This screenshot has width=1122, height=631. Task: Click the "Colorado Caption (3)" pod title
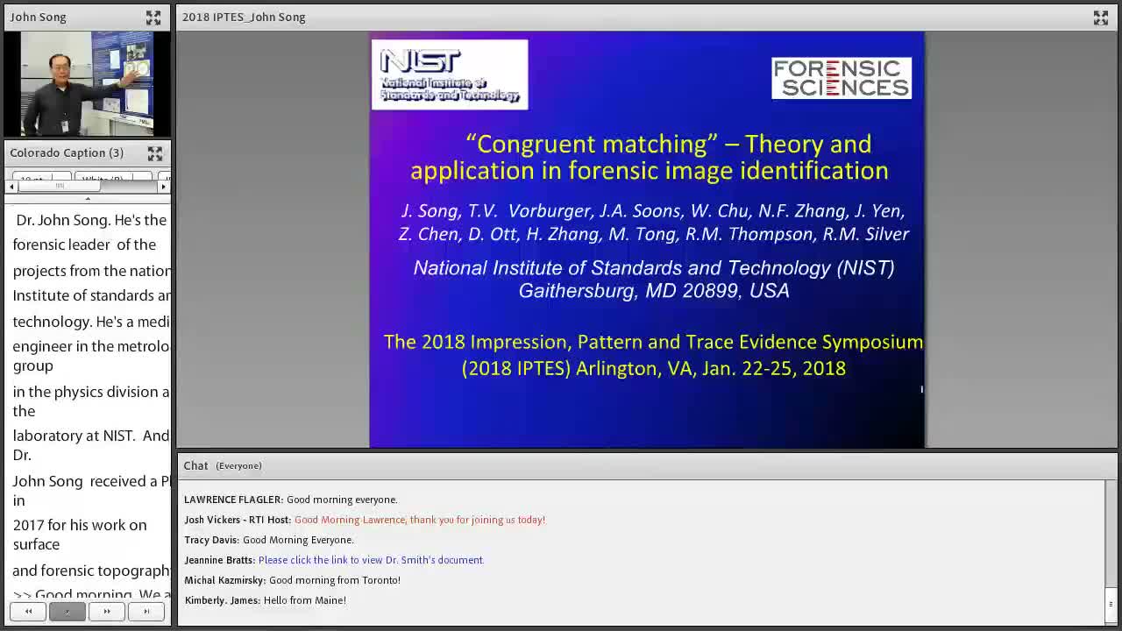67,153
